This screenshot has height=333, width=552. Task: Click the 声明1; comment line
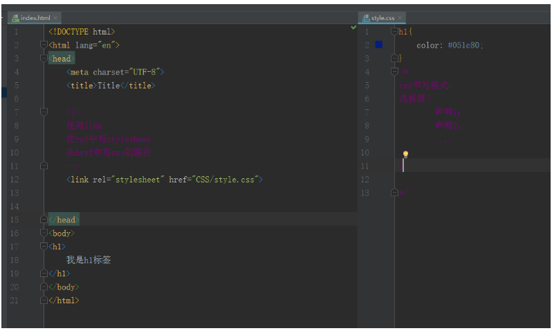[448, 112]
